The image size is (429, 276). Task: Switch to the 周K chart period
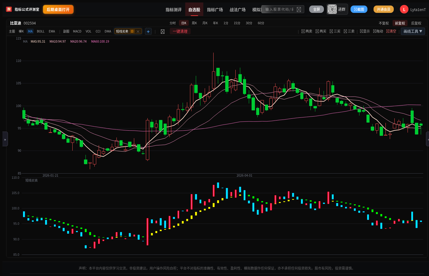194,23
